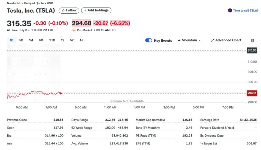Click the purple 'Time to sell TSLA?' icon
Viewport: 261px width, 150px height.
[230, 10]
